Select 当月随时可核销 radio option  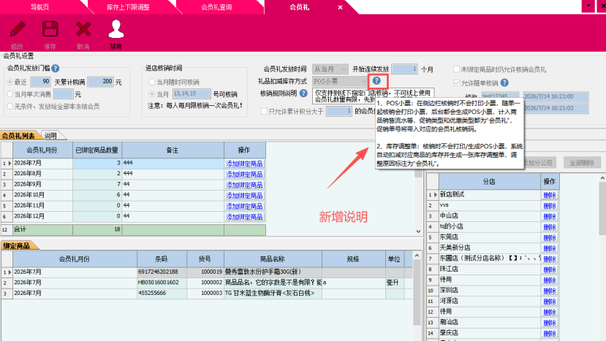(x=152, y=82)
